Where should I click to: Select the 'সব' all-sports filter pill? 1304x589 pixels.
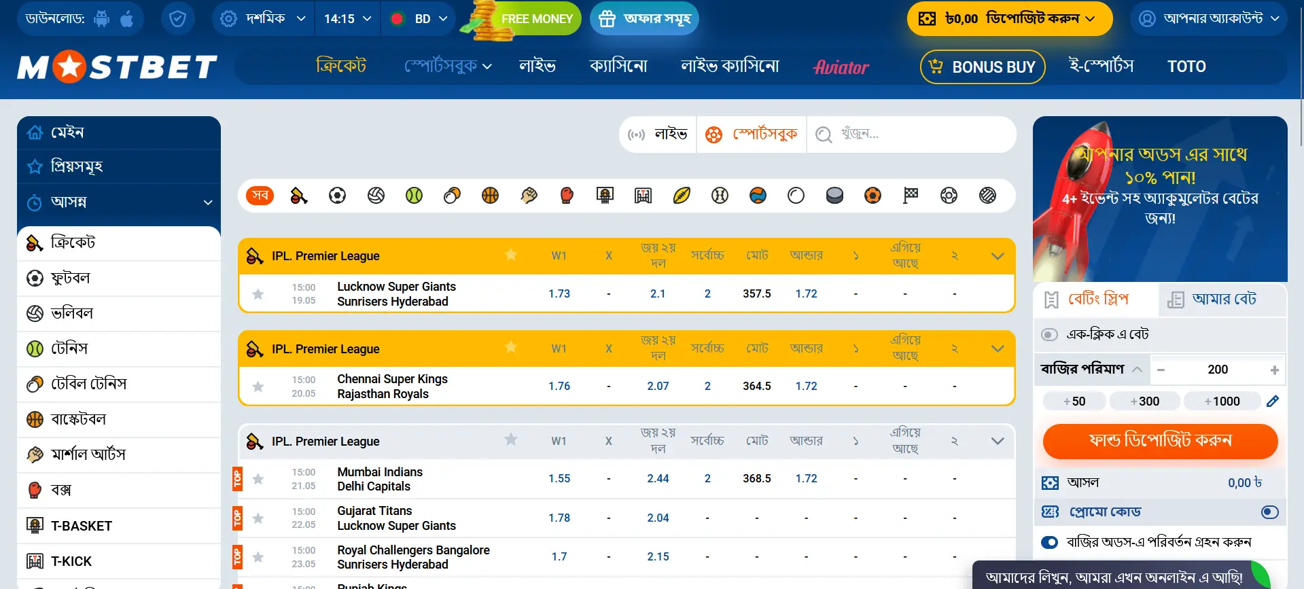260,196
